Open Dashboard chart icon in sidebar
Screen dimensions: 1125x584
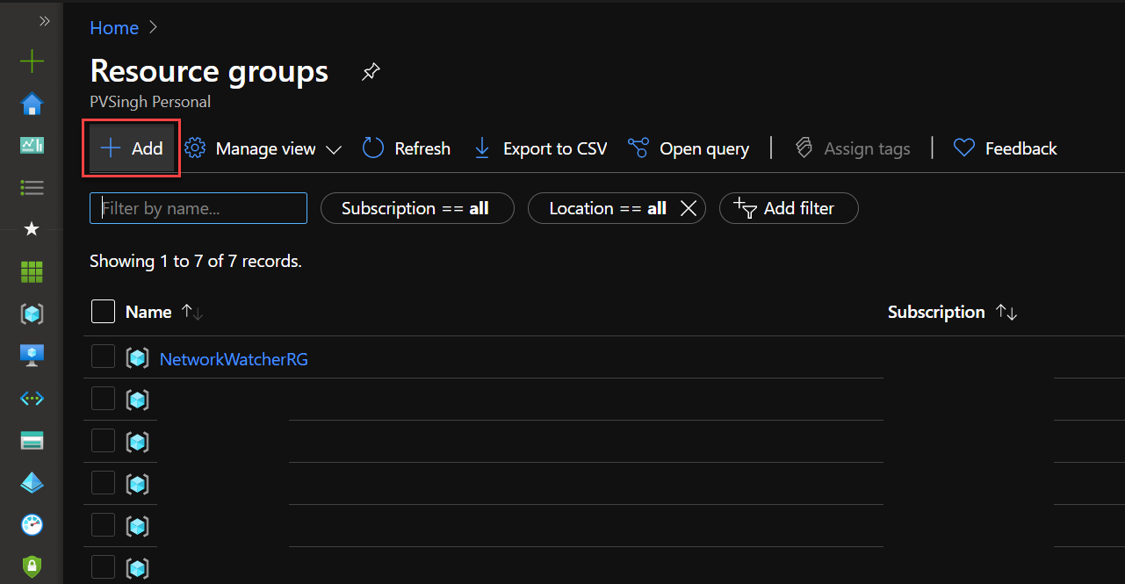(32, 146)
